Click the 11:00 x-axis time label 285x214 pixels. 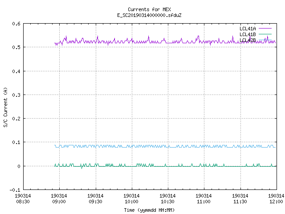click(x=204, y=202)
